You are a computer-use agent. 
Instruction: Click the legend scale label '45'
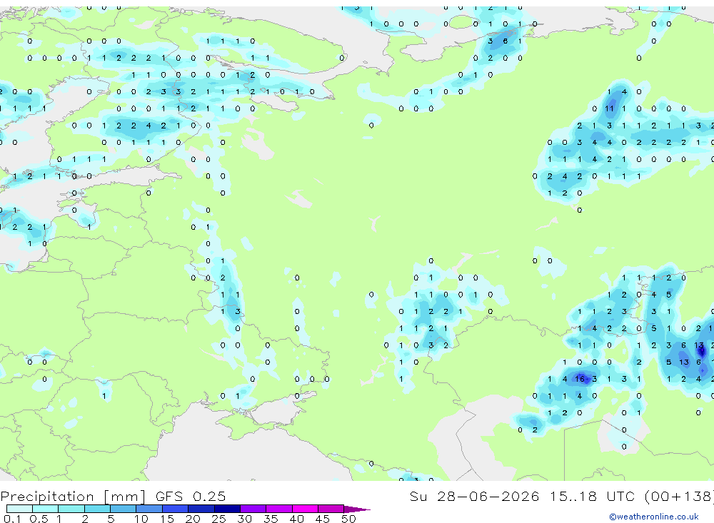pos(323,519)
